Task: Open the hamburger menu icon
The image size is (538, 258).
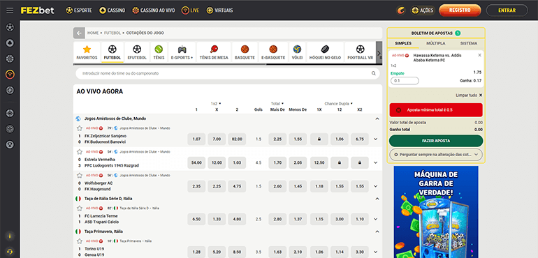Action: point(10,10)
